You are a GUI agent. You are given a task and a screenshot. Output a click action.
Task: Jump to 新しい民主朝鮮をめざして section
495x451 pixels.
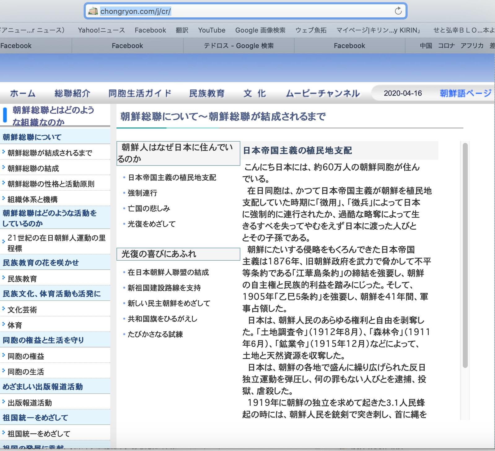[x=169, y=303]
